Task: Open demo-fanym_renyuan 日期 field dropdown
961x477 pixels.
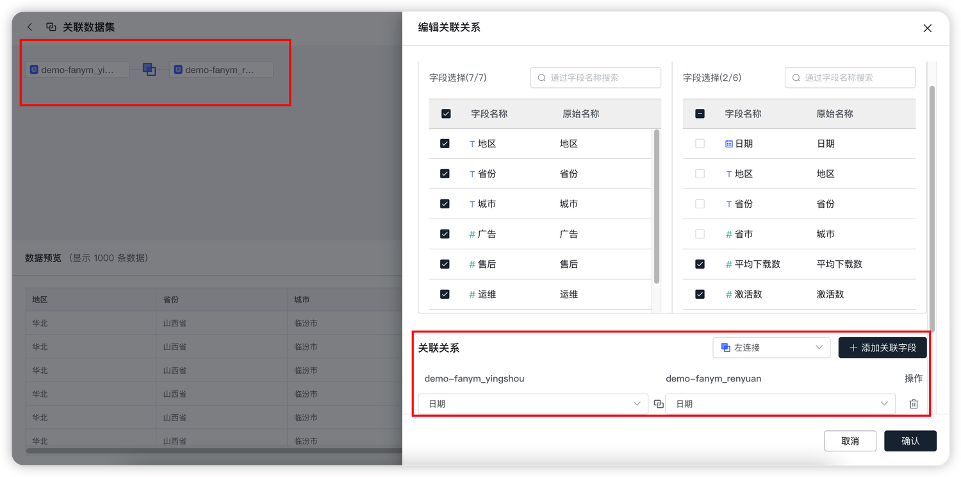Action: [780, 404]
